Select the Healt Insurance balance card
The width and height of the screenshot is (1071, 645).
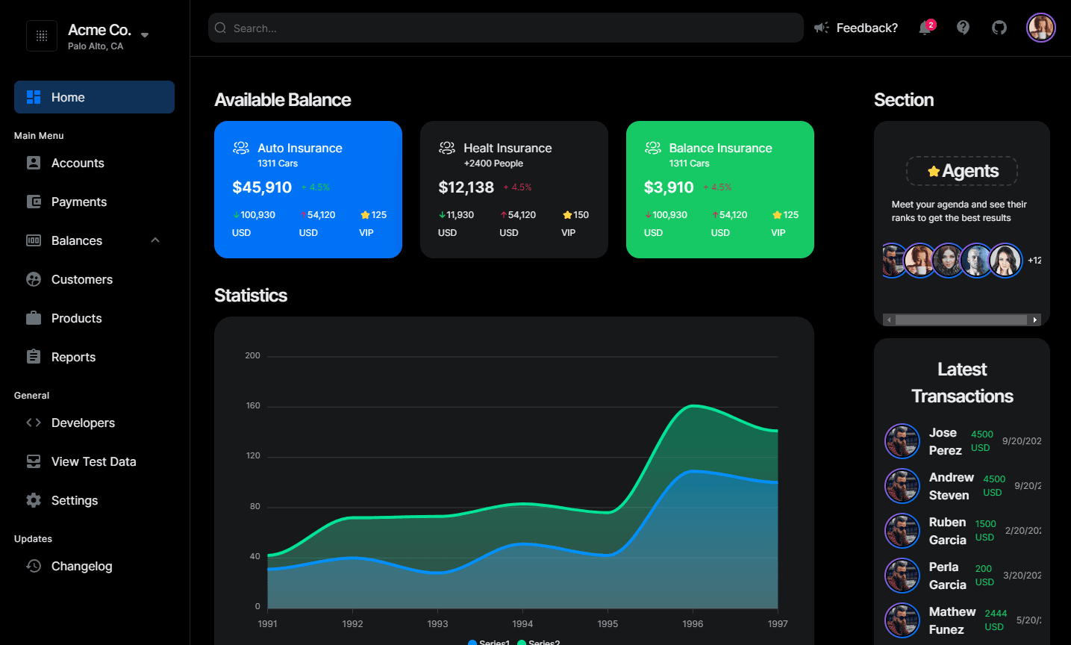click(x=514, y=190)
